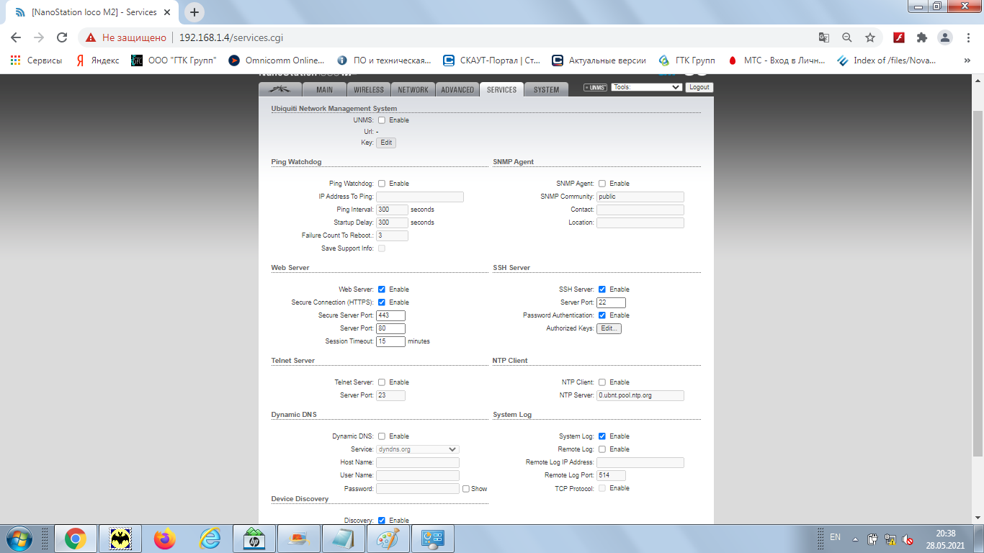Show hidden system tray icons

pos(856,539)
